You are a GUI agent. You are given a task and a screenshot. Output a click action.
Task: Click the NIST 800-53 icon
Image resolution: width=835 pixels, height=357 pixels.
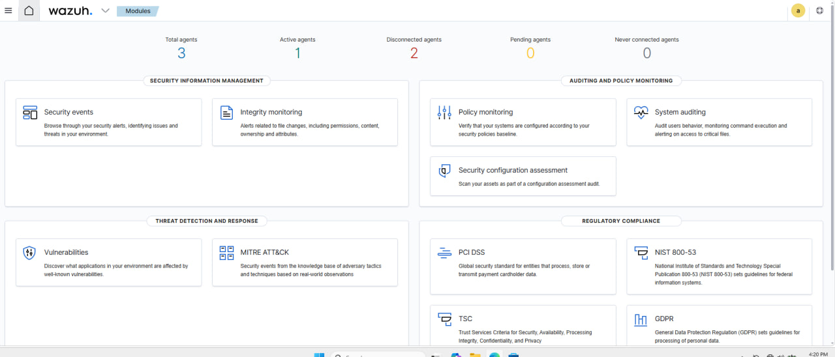641,253
